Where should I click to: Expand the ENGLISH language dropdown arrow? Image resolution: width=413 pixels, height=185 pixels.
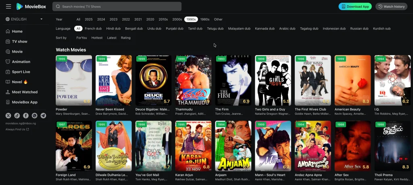point(42,19)
